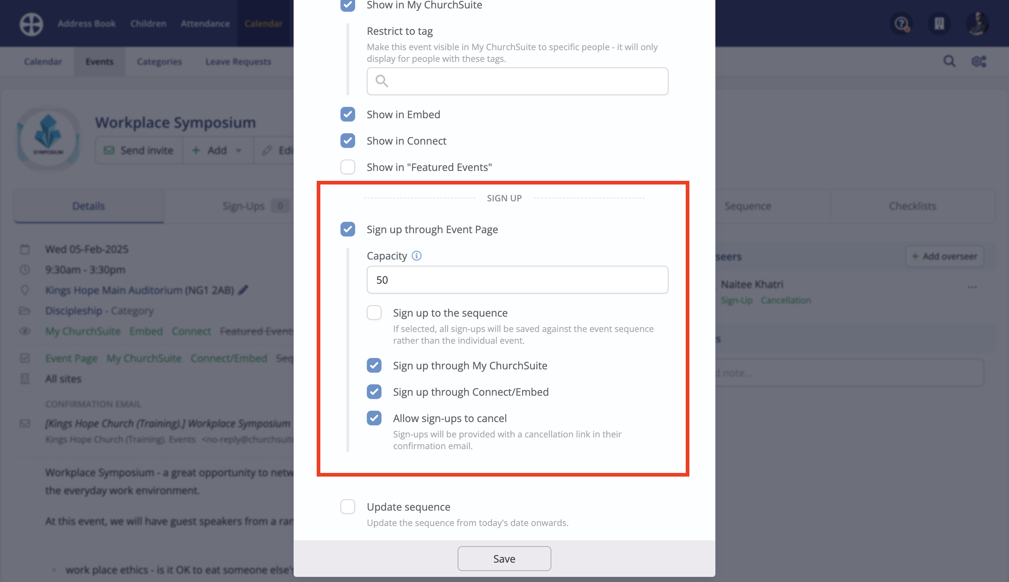Image resolution: width=1009 pixels, height=582 pixels.
Task: Enable Sign up to the sequence
Action: click(374, 313)
